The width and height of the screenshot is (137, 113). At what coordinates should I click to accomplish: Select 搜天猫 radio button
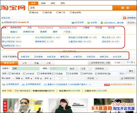tap(44, 12)
